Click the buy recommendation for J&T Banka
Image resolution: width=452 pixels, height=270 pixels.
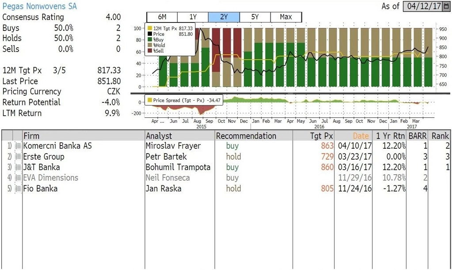[232, 167]
